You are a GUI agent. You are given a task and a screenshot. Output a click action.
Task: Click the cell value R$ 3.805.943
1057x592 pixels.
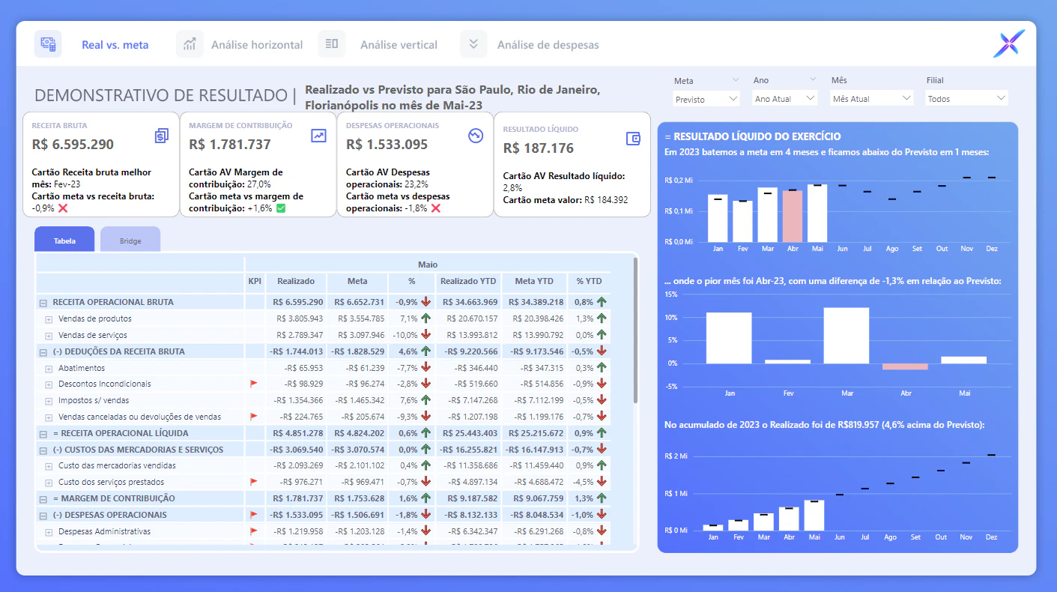pyautogui.click(x=299, y=319)
